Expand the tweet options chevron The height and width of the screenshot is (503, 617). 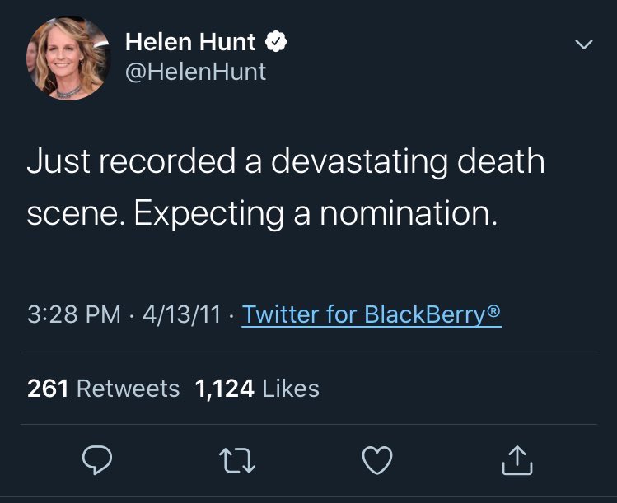[583, 45]
